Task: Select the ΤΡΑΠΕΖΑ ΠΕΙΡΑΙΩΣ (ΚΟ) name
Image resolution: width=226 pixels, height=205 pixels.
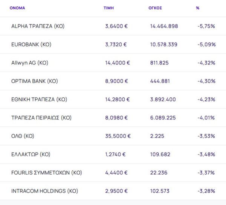Action: 41,118
